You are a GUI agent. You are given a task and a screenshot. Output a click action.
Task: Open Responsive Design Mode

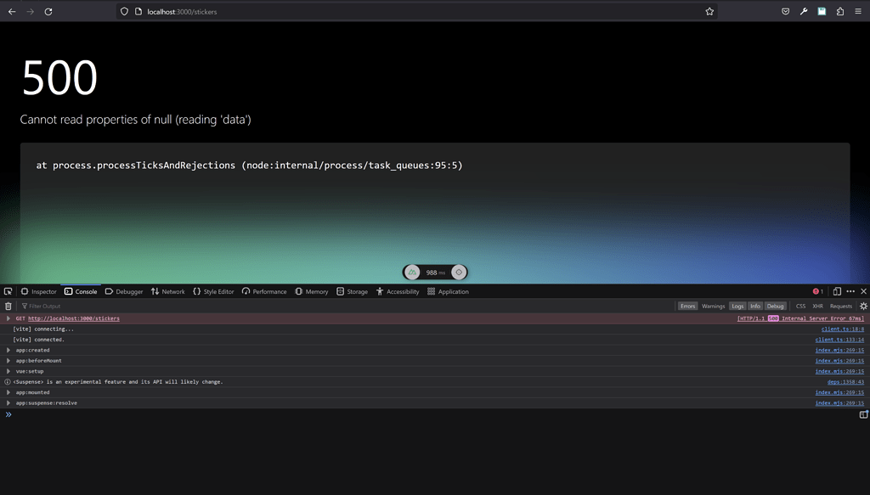coord(837,291)
